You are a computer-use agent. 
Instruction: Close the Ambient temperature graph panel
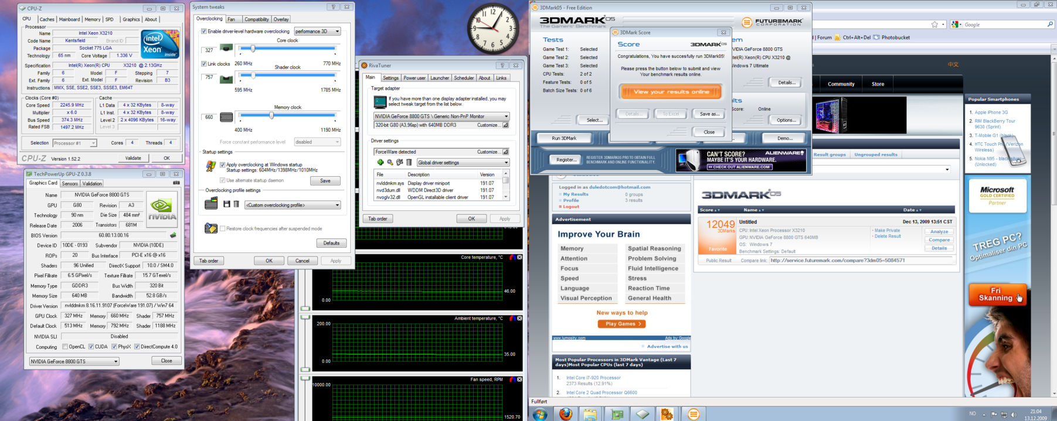519,319
